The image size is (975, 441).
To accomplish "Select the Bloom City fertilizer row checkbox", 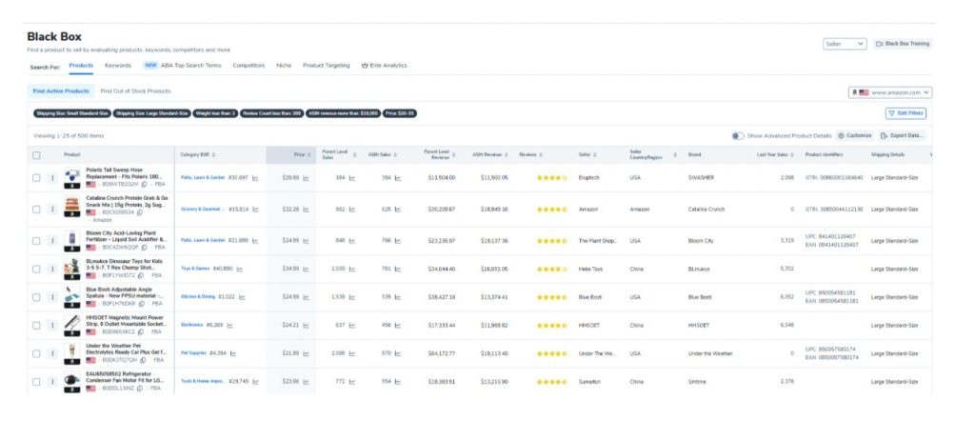I will [x=36, y=241].
